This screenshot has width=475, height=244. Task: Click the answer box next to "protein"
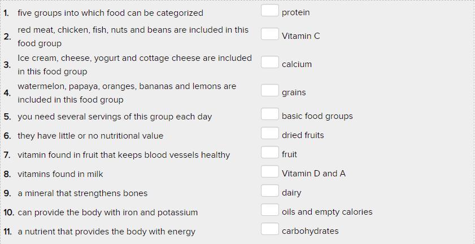pos(269,11)
